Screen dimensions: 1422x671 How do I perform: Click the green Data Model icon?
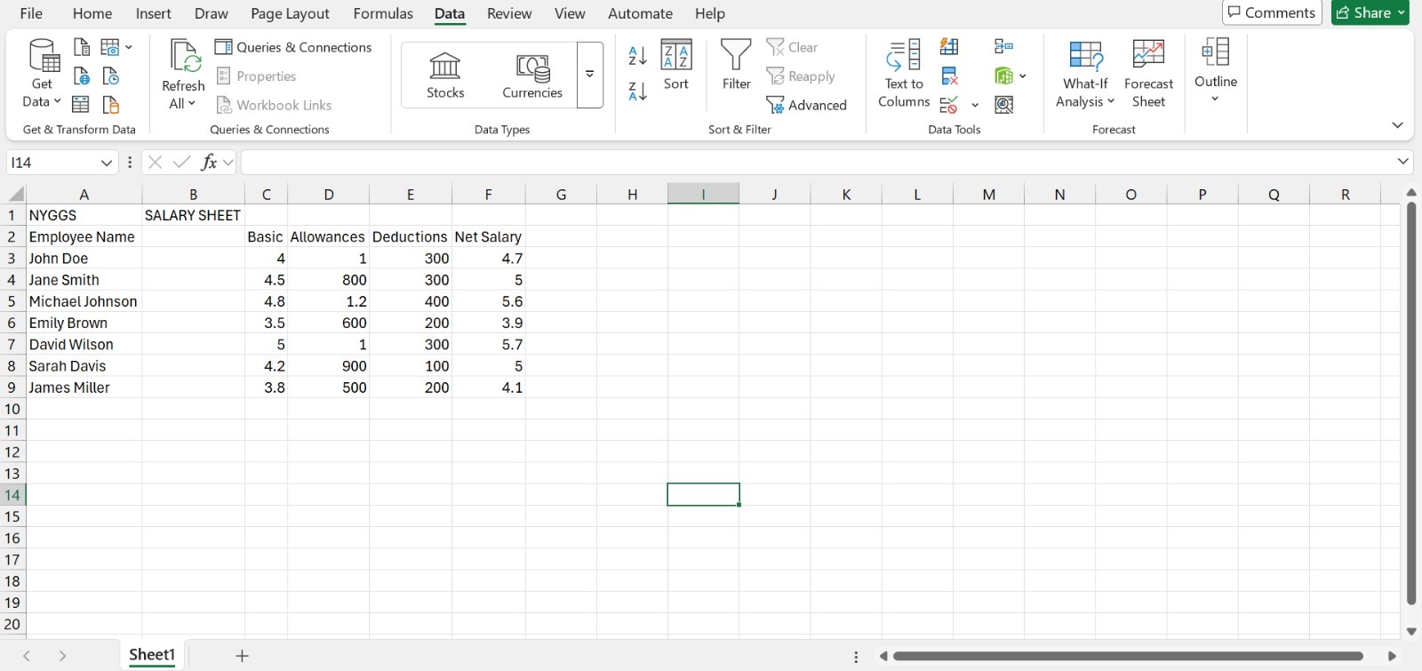1003,76
